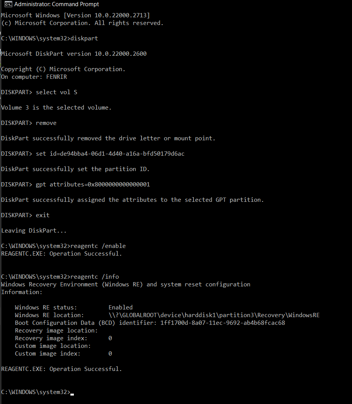Click the 'diskpart' command text

pyautogui.click(x=84, y=38)
